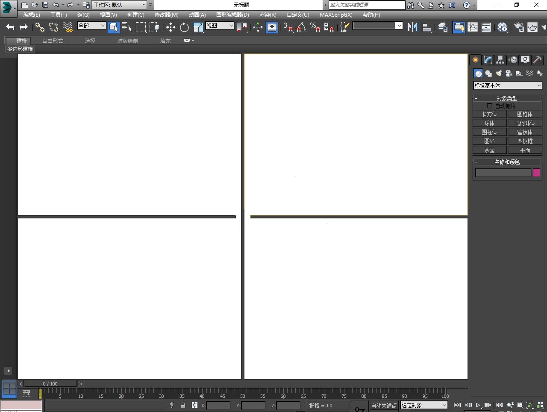Open the 视图 reference coordinate dropdown
Viewport: 547px width, 412px height.
[x=220, y=26]
